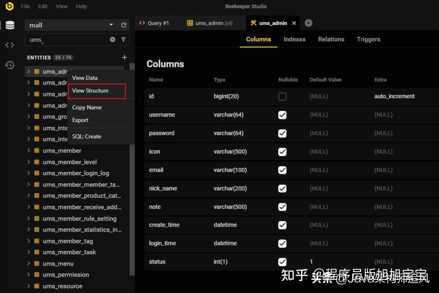Toggle nullable checkbox for login_time column
The image size is (439, 293).
pyautogui.click(x=282, y=243)
